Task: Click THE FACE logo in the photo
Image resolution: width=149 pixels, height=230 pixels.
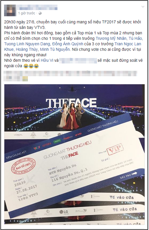Action: (71, 103)
